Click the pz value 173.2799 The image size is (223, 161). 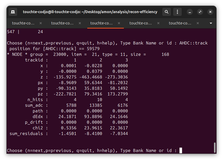[118, 94]
